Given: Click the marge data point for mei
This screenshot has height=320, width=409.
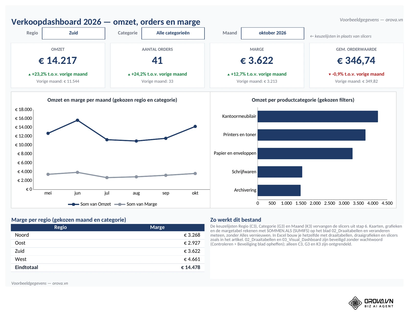Looking at the screenshot, I should click(x=48, y=174).
